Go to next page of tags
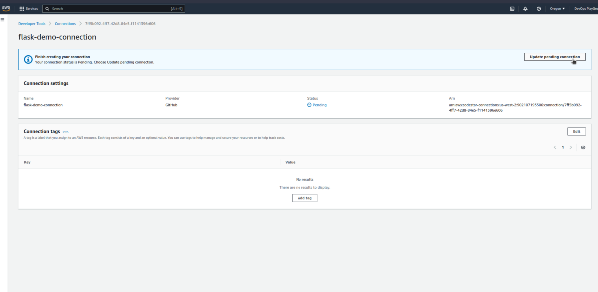598x292 pixels. coord(571,147)
